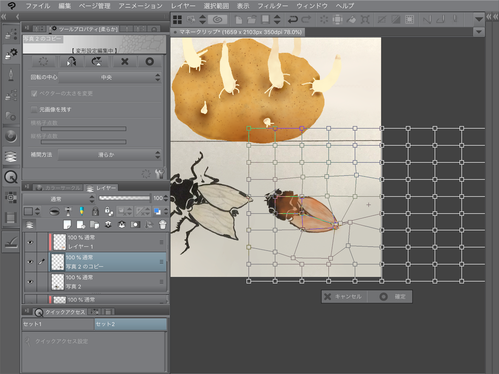The height and width of the screenshot is (374, 499).
Task: Switch to the セット2 tab
Action: click(131, 324)
